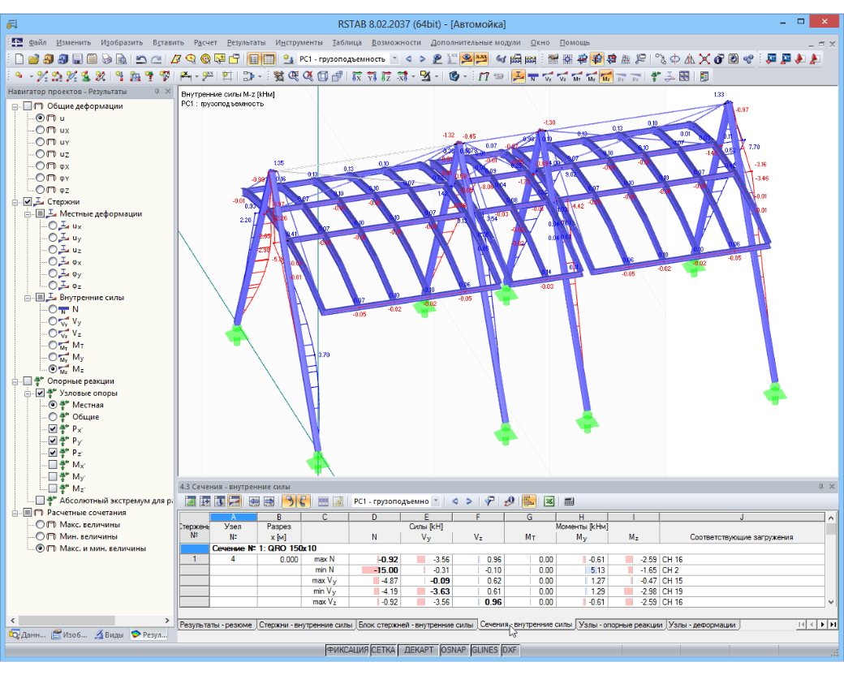This screenshot has width=844, height=675.
Task: Show previous load case with left arrow
Action: (x=408, y=58)
